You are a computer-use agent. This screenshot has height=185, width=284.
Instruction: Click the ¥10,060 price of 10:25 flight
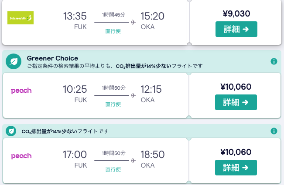point(236,87)
